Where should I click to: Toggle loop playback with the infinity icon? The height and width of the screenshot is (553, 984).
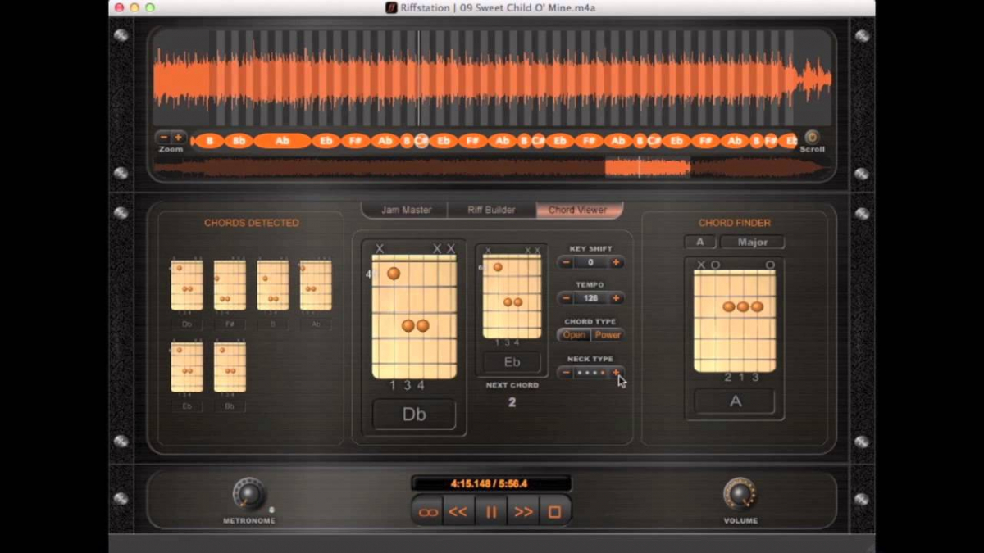point(428,512)
